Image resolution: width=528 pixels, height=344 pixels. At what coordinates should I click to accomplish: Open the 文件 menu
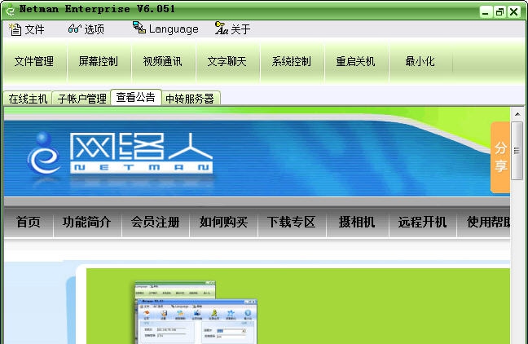point(27,29)
